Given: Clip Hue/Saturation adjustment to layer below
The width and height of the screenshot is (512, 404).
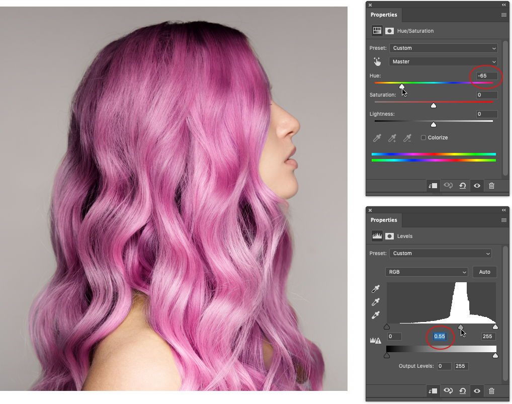Looking at the screenshot, I should point(433,186).
